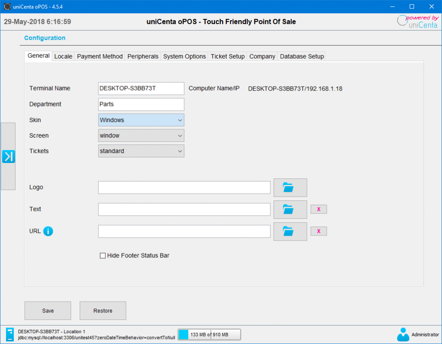Image resolution: width=442 pixels, height=344 pixels.
Task: Browse for a Text file
Action: [290, 210]
